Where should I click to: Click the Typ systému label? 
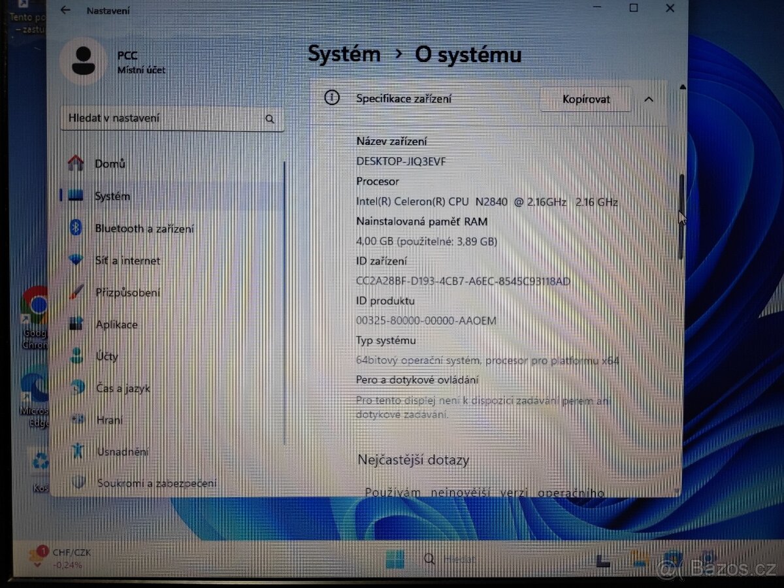(x=386, y=340)
